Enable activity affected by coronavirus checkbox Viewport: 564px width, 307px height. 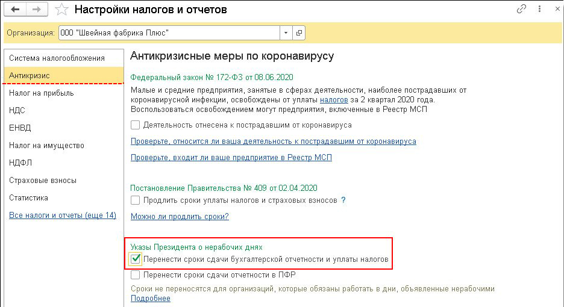[136, 125]
